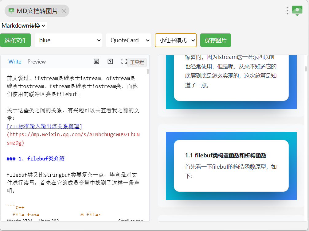Click the paragraph starting filebuf类又比stringbuf
The image size is (309, 231).
tap(73, 183)
